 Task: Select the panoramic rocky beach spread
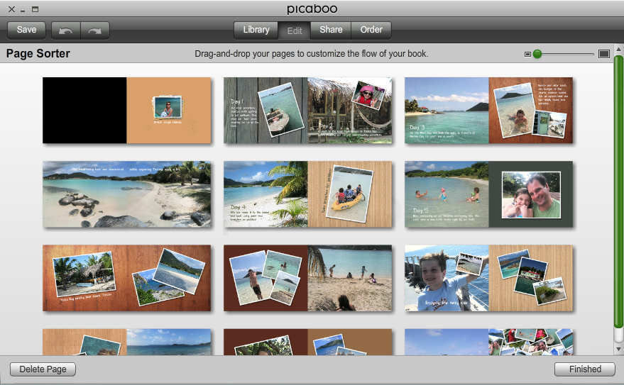tap(126, 194)
